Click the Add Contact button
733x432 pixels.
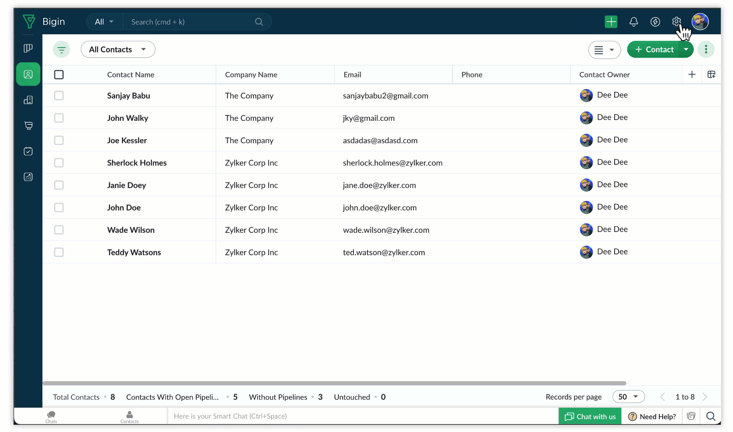point(654,49)
